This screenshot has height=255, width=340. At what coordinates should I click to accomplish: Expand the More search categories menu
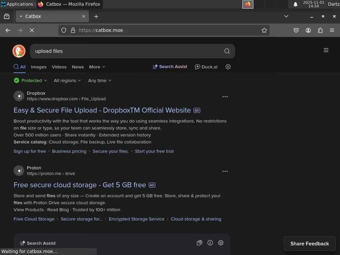pyautogui.click(x=97, y=67)
